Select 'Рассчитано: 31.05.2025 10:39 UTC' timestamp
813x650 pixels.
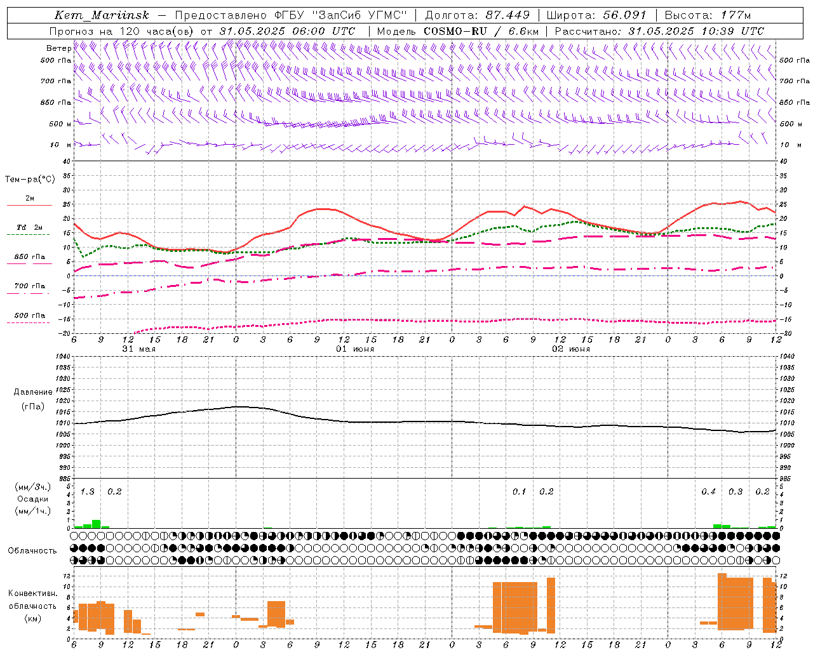tap(659, 31)
